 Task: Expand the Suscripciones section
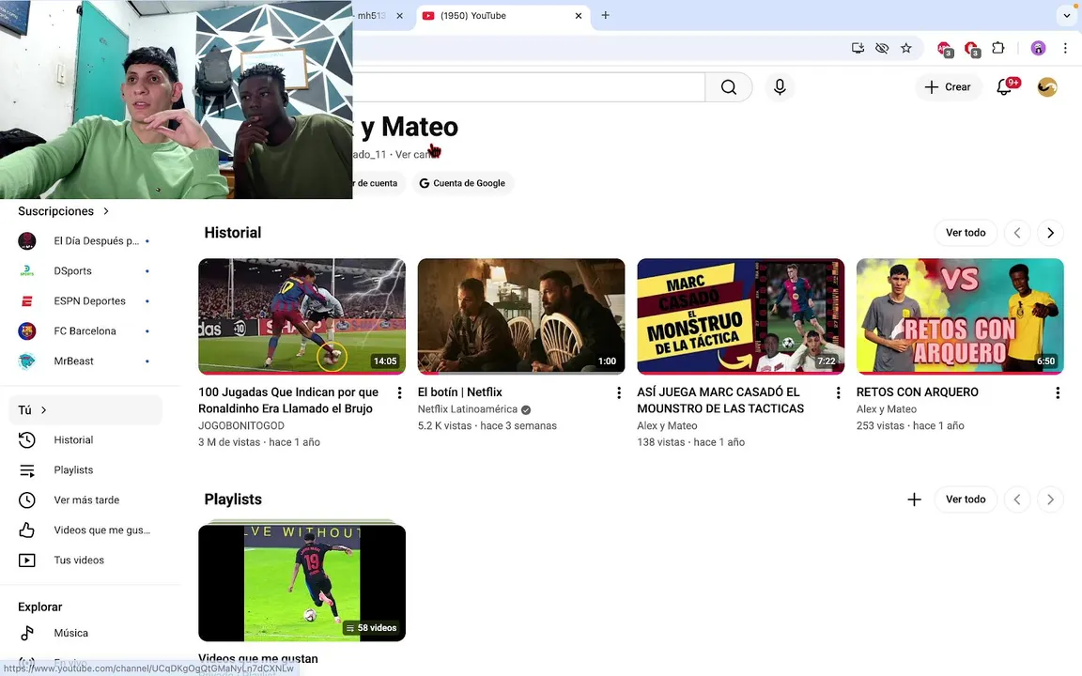click(x=64, y=211)
